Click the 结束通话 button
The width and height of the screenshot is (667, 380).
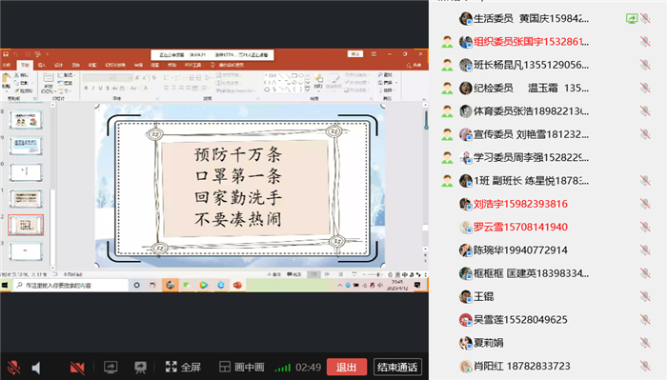[397, 367]
